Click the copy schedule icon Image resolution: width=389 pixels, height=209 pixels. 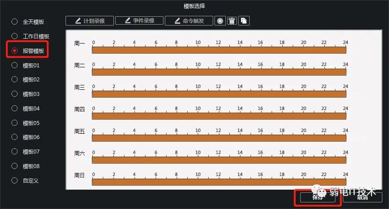coord(244,21)
